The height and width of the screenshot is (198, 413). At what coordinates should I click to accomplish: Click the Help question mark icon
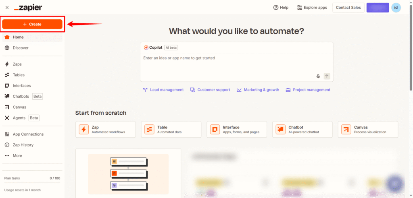(276, 8)
